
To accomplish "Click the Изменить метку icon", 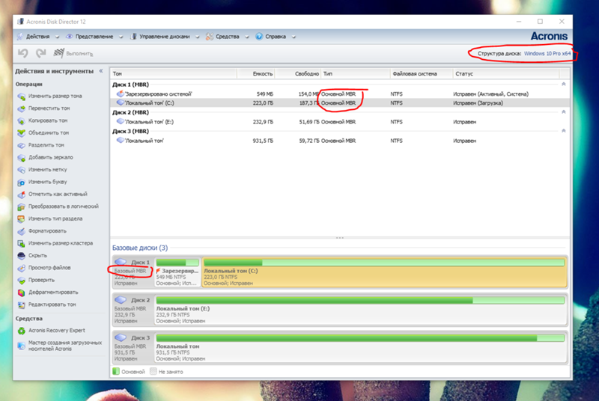I will click(22, 170).
